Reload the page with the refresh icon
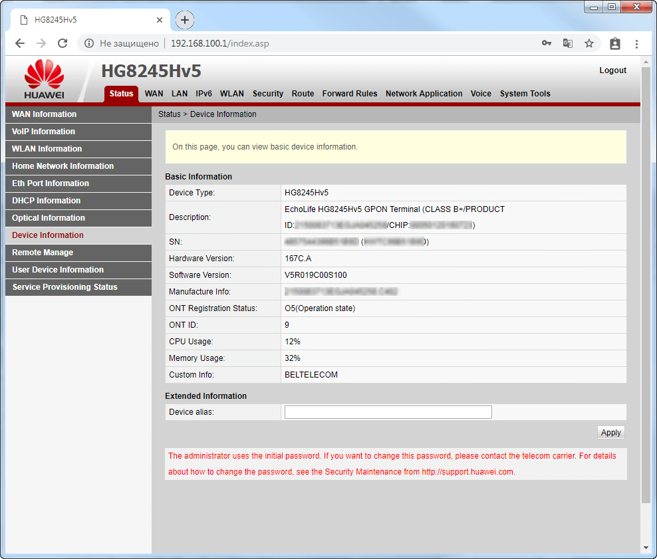 click(x=63, y=43)
